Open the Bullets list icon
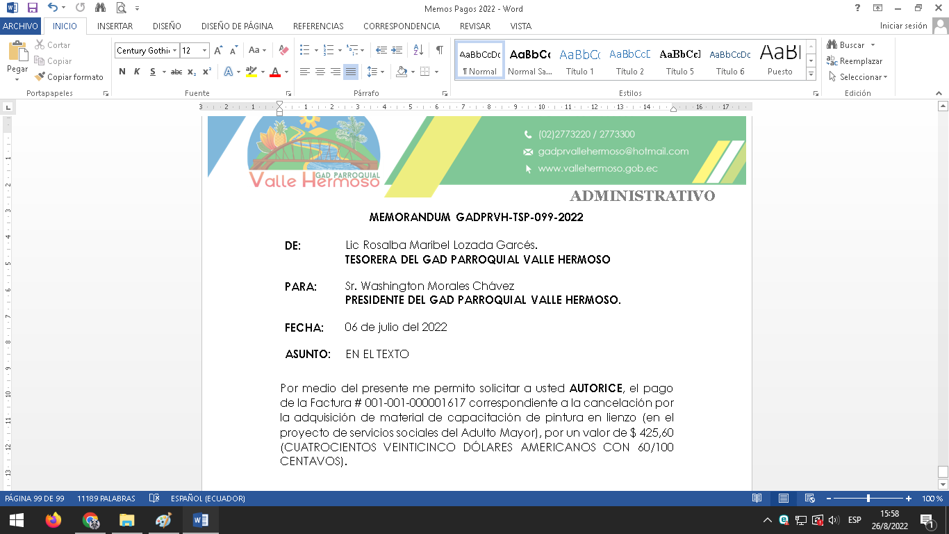 304,50
